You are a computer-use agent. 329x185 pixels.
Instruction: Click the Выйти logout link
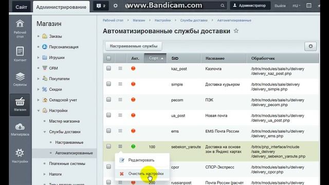pyautogui.click(x=280, y=6)
